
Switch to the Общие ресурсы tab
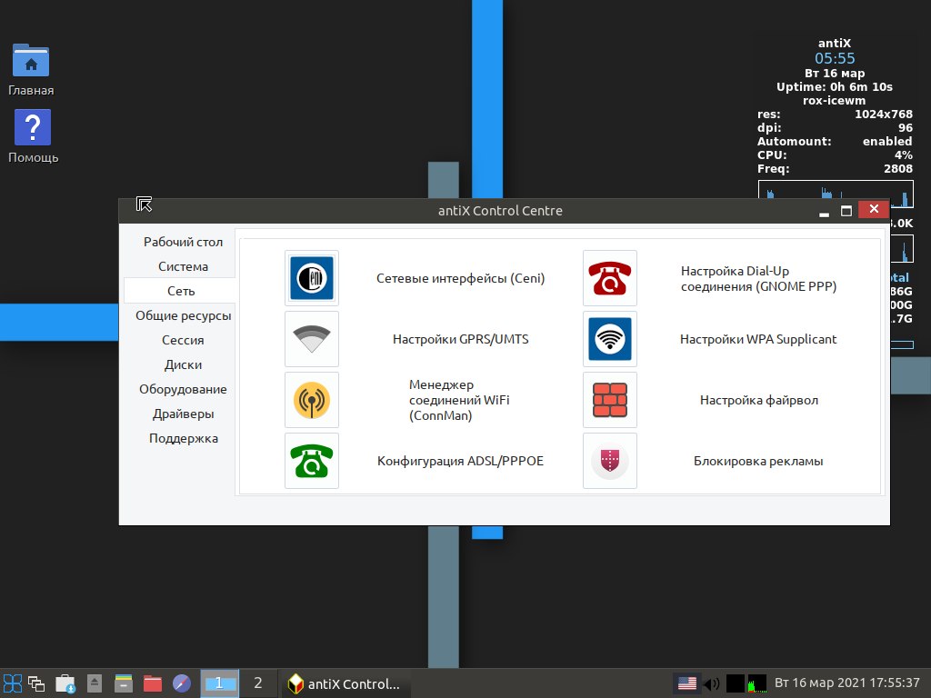tap(183, 315)
